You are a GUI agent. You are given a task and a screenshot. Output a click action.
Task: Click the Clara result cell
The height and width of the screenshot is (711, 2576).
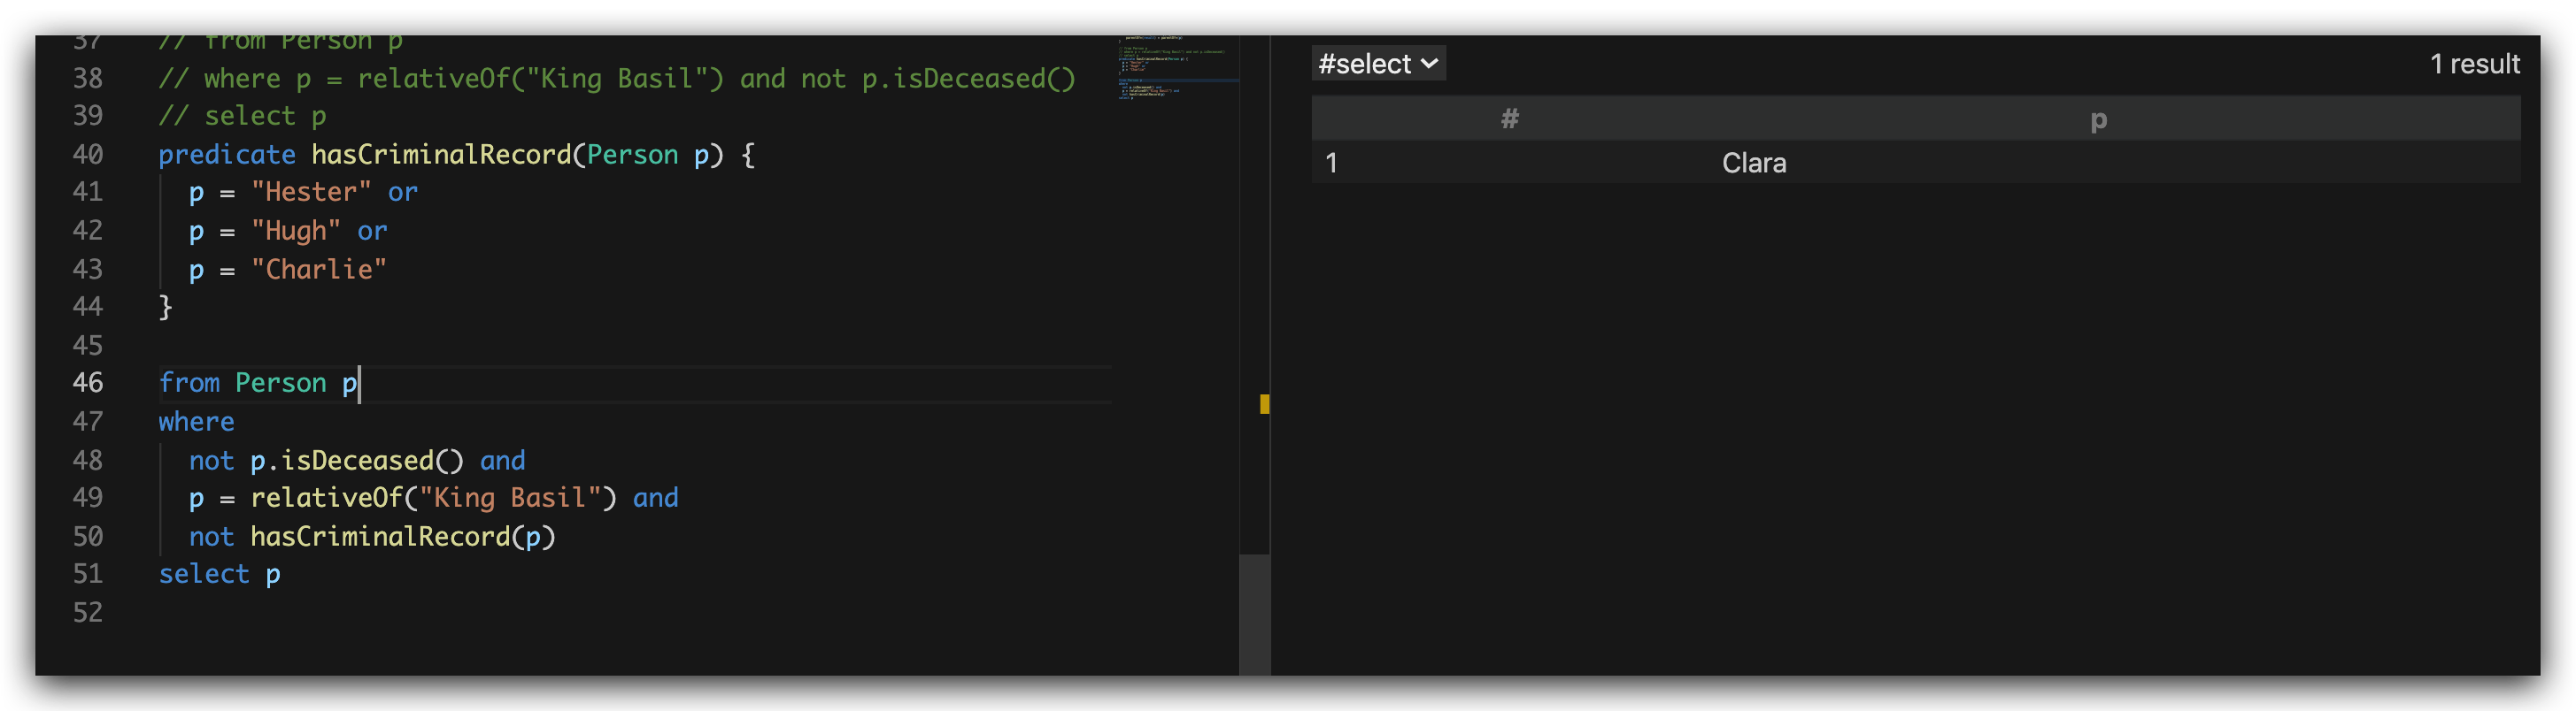tap(1753, 163)
